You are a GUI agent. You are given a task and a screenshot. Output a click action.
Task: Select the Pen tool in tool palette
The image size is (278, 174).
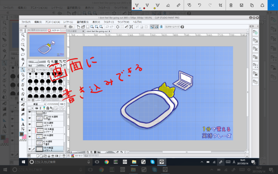coord(23,70)
